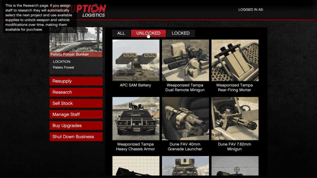Click the APC SAM Battery thumbnail
The width and height of the screenshot is (317, 178).
click(x=136, y=60)
